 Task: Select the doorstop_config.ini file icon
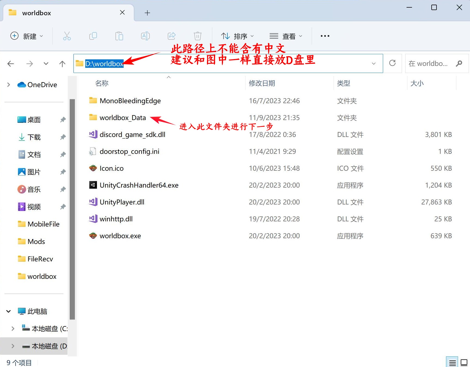pyautogui.click(x=93, y=151)
